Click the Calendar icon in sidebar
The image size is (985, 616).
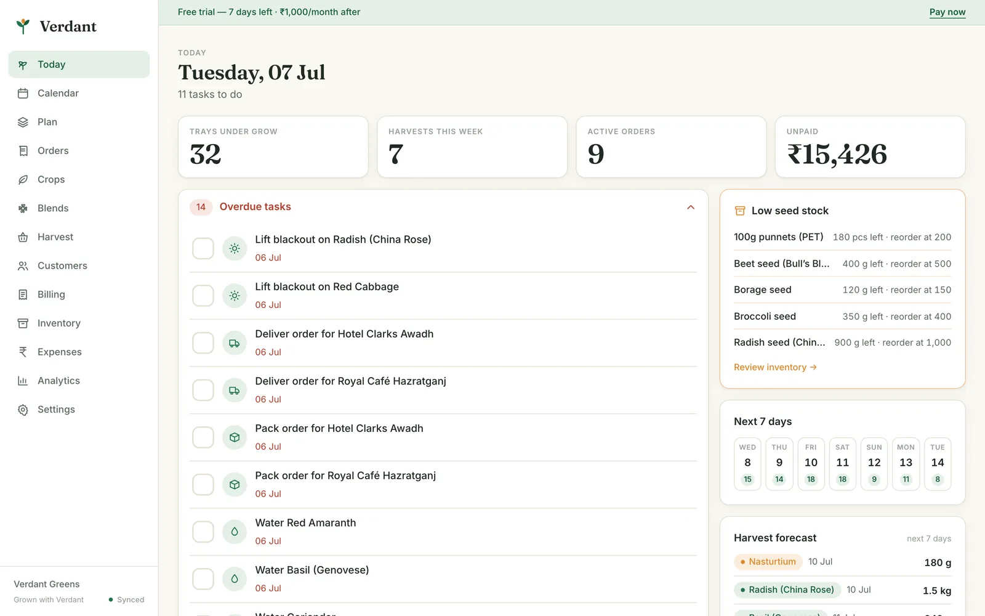[23, 94]
